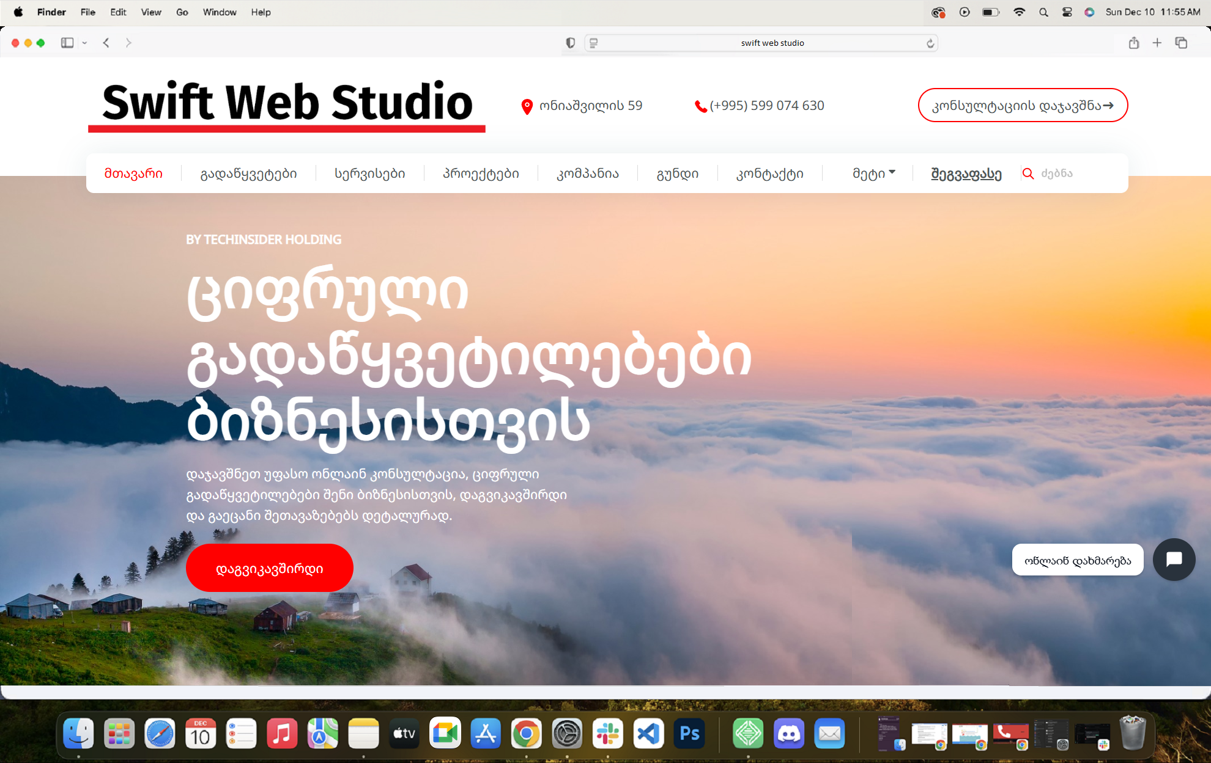Show the tab overview icon

1181,43
